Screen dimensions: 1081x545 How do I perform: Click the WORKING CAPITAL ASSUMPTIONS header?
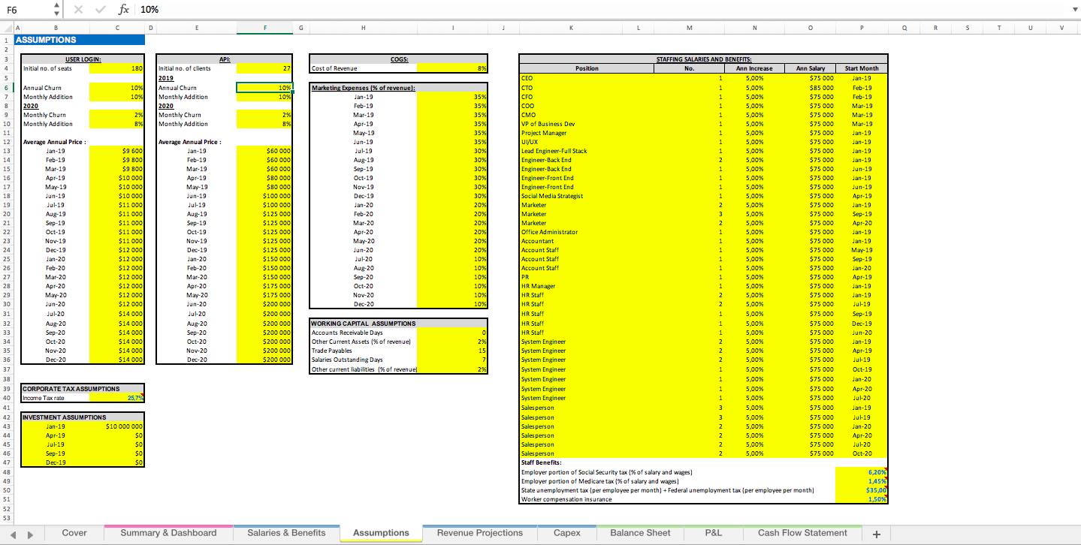[x=364, y=324]
